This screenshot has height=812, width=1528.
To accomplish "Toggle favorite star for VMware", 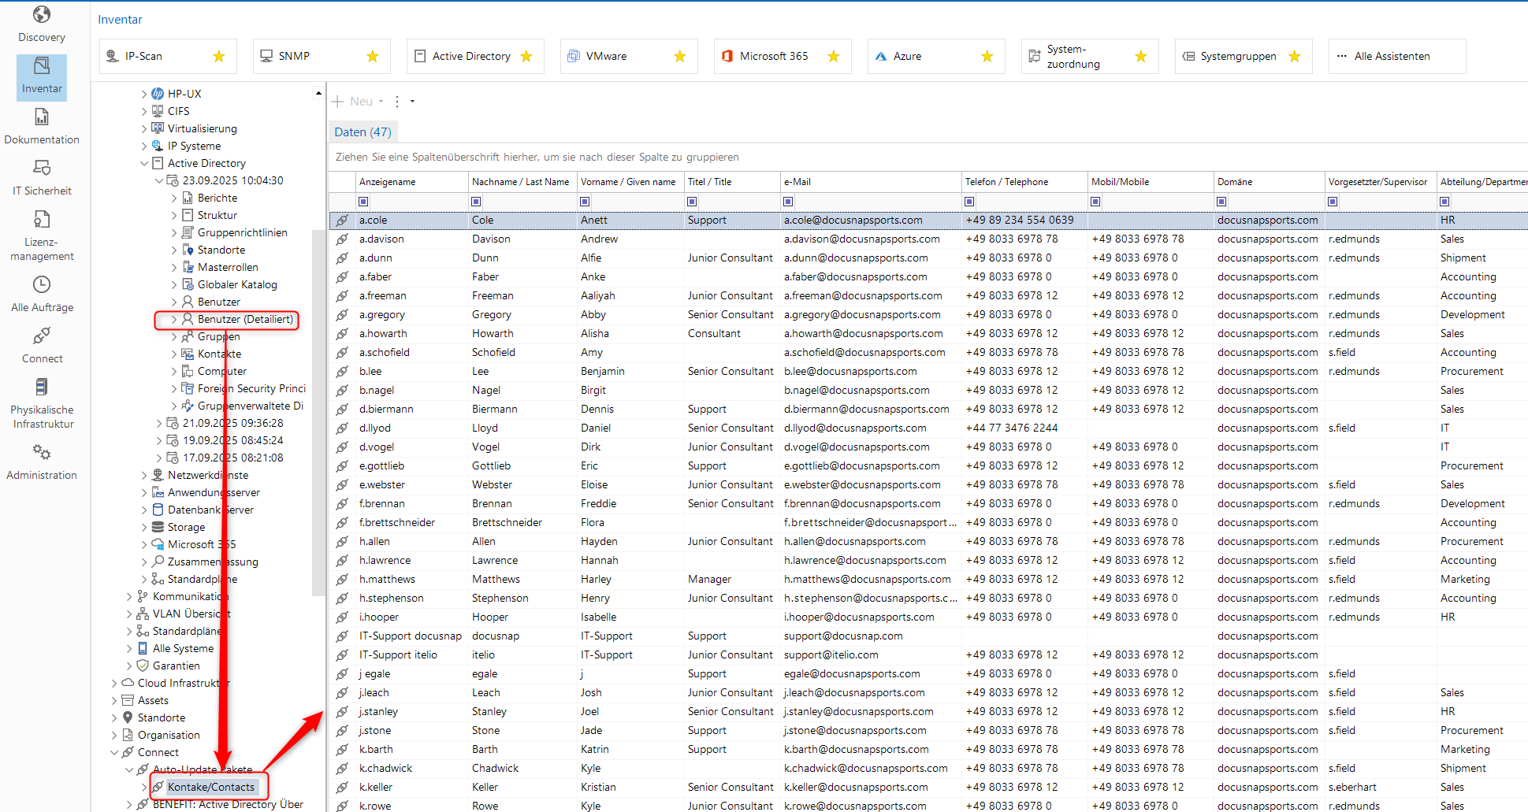I will tap(680, 57).
